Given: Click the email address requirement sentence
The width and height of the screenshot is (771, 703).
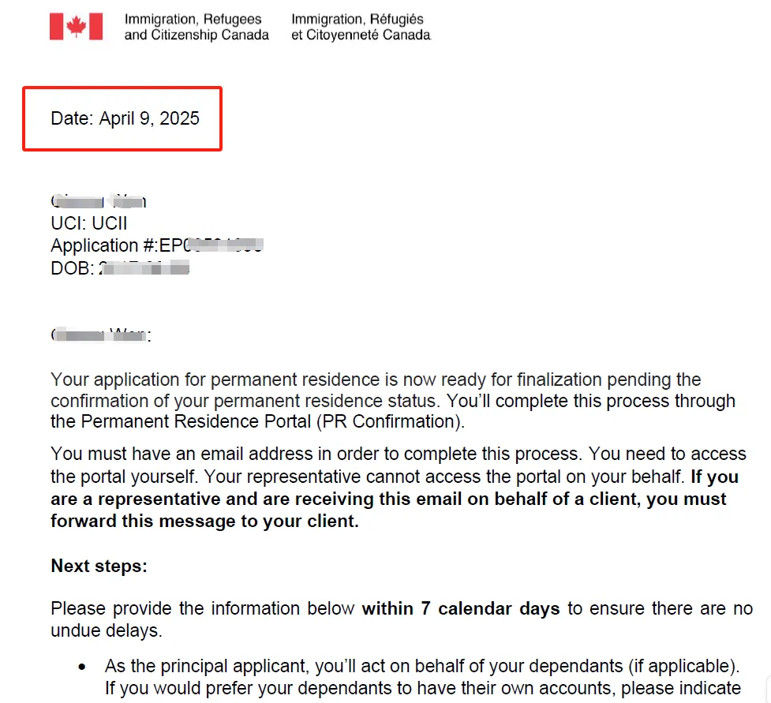Looking at the screenshot, I should (316, 454).
